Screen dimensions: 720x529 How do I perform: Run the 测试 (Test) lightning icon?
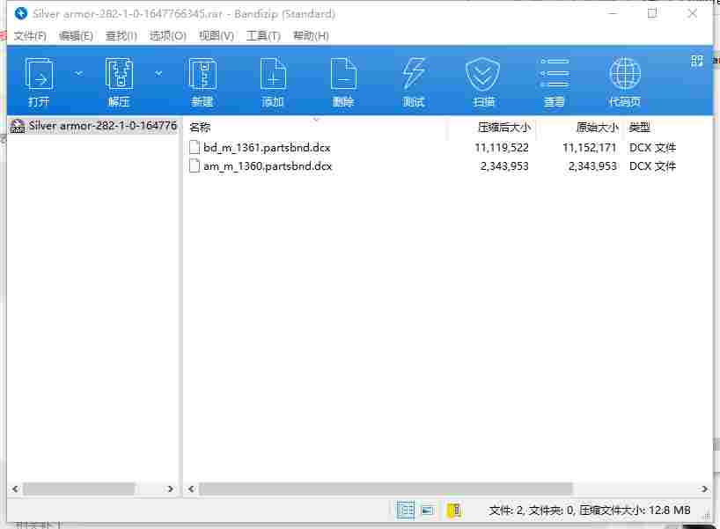click(414, 73)
